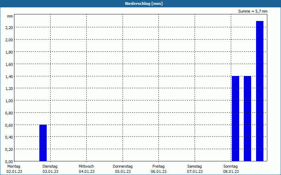
Task: Click the 1,20 y-axis value
Action: [x=9, y=89]
